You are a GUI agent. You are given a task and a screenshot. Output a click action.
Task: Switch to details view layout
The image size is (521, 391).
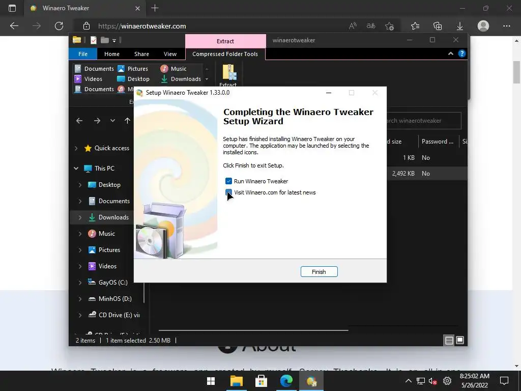point(449,340)
